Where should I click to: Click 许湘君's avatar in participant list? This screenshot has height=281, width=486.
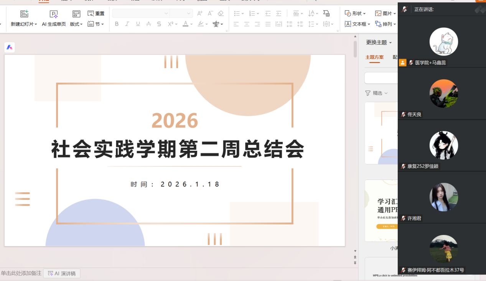443,197
